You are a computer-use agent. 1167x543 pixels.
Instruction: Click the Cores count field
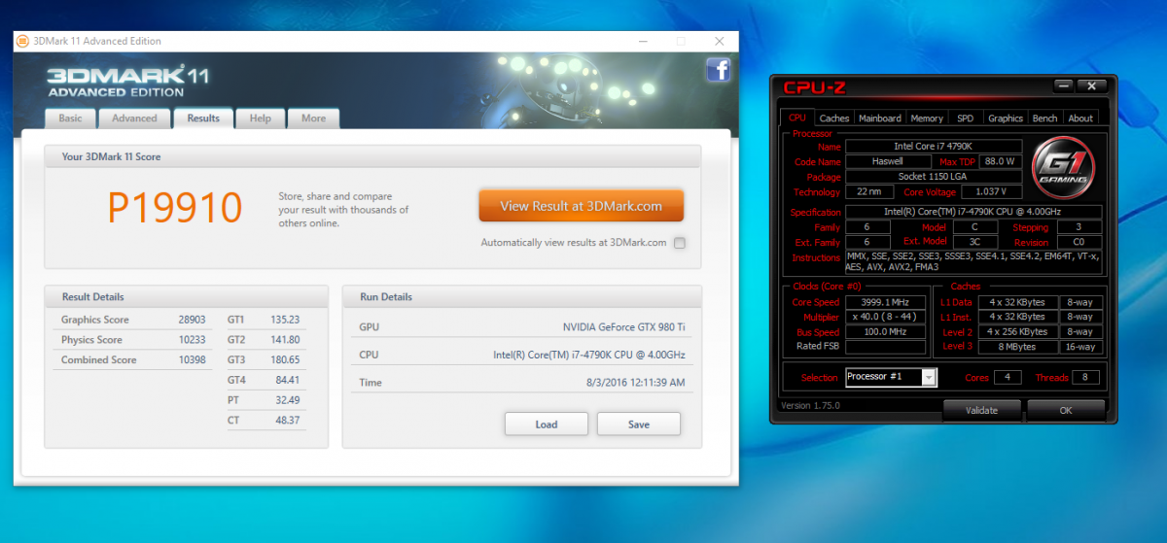click(x=1007, y=377)
